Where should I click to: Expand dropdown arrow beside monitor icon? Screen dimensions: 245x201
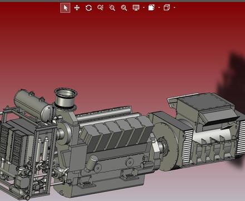[144, 8]
